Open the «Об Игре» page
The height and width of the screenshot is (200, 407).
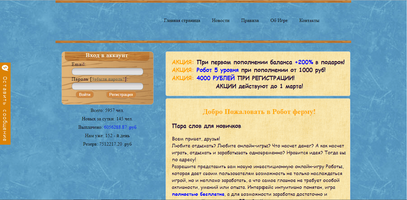[279, 20]
